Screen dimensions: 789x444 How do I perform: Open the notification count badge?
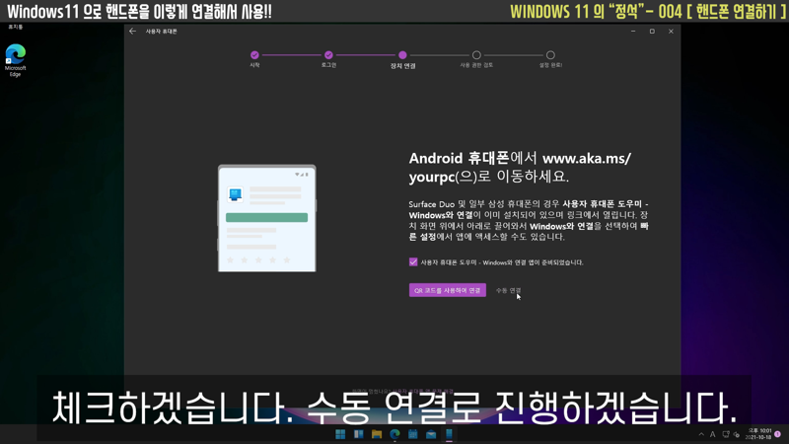coord(778,434)
